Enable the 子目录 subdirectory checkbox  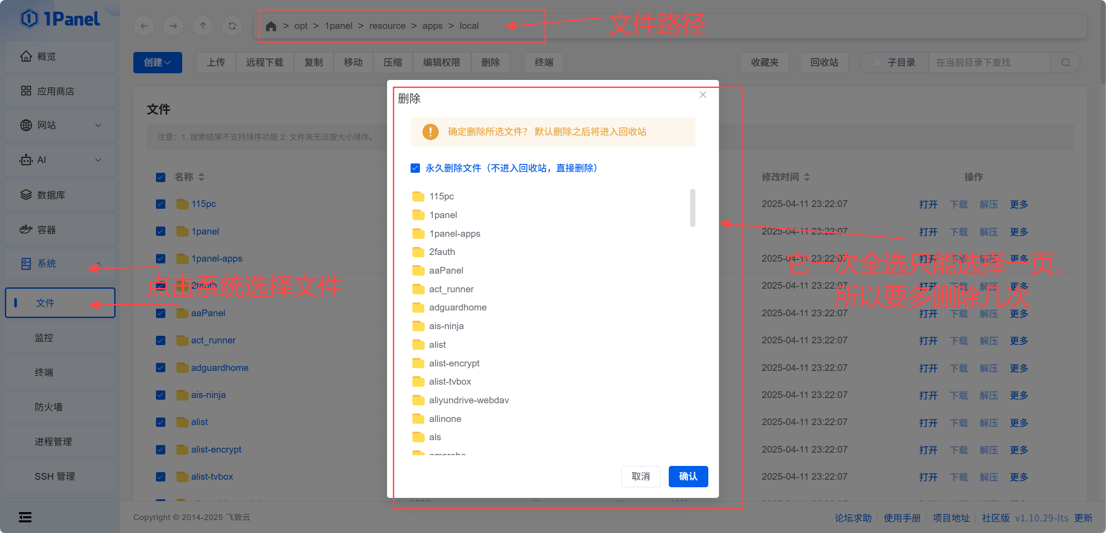[x=877, y=63]
